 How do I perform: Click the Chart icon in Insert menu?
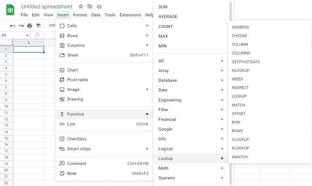point(62,70)
